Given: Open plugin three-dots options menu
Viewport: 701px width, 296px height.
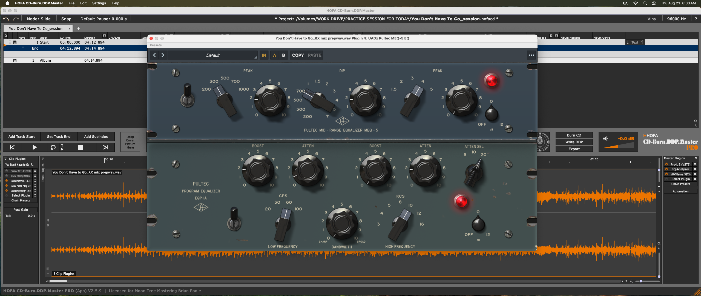Looking at the screenshot, I should point(531,55).
